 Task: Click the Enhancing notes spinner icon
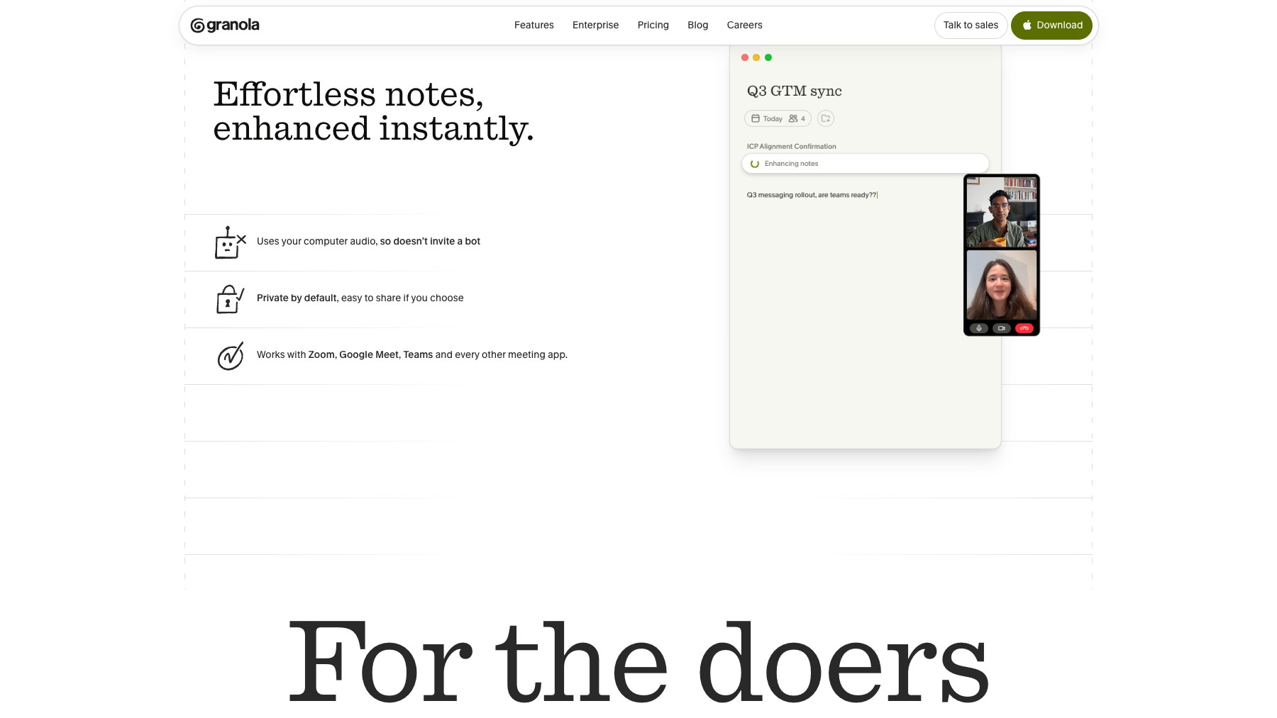(x=755, y=164)
